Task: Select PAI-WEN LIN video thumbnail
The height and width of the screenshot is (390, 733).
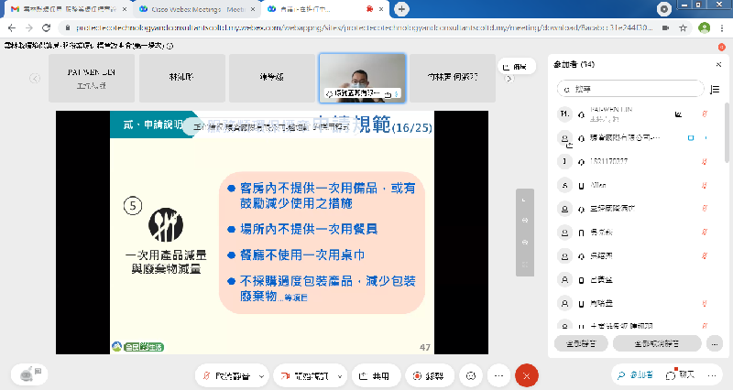Action: pos(92,78)
